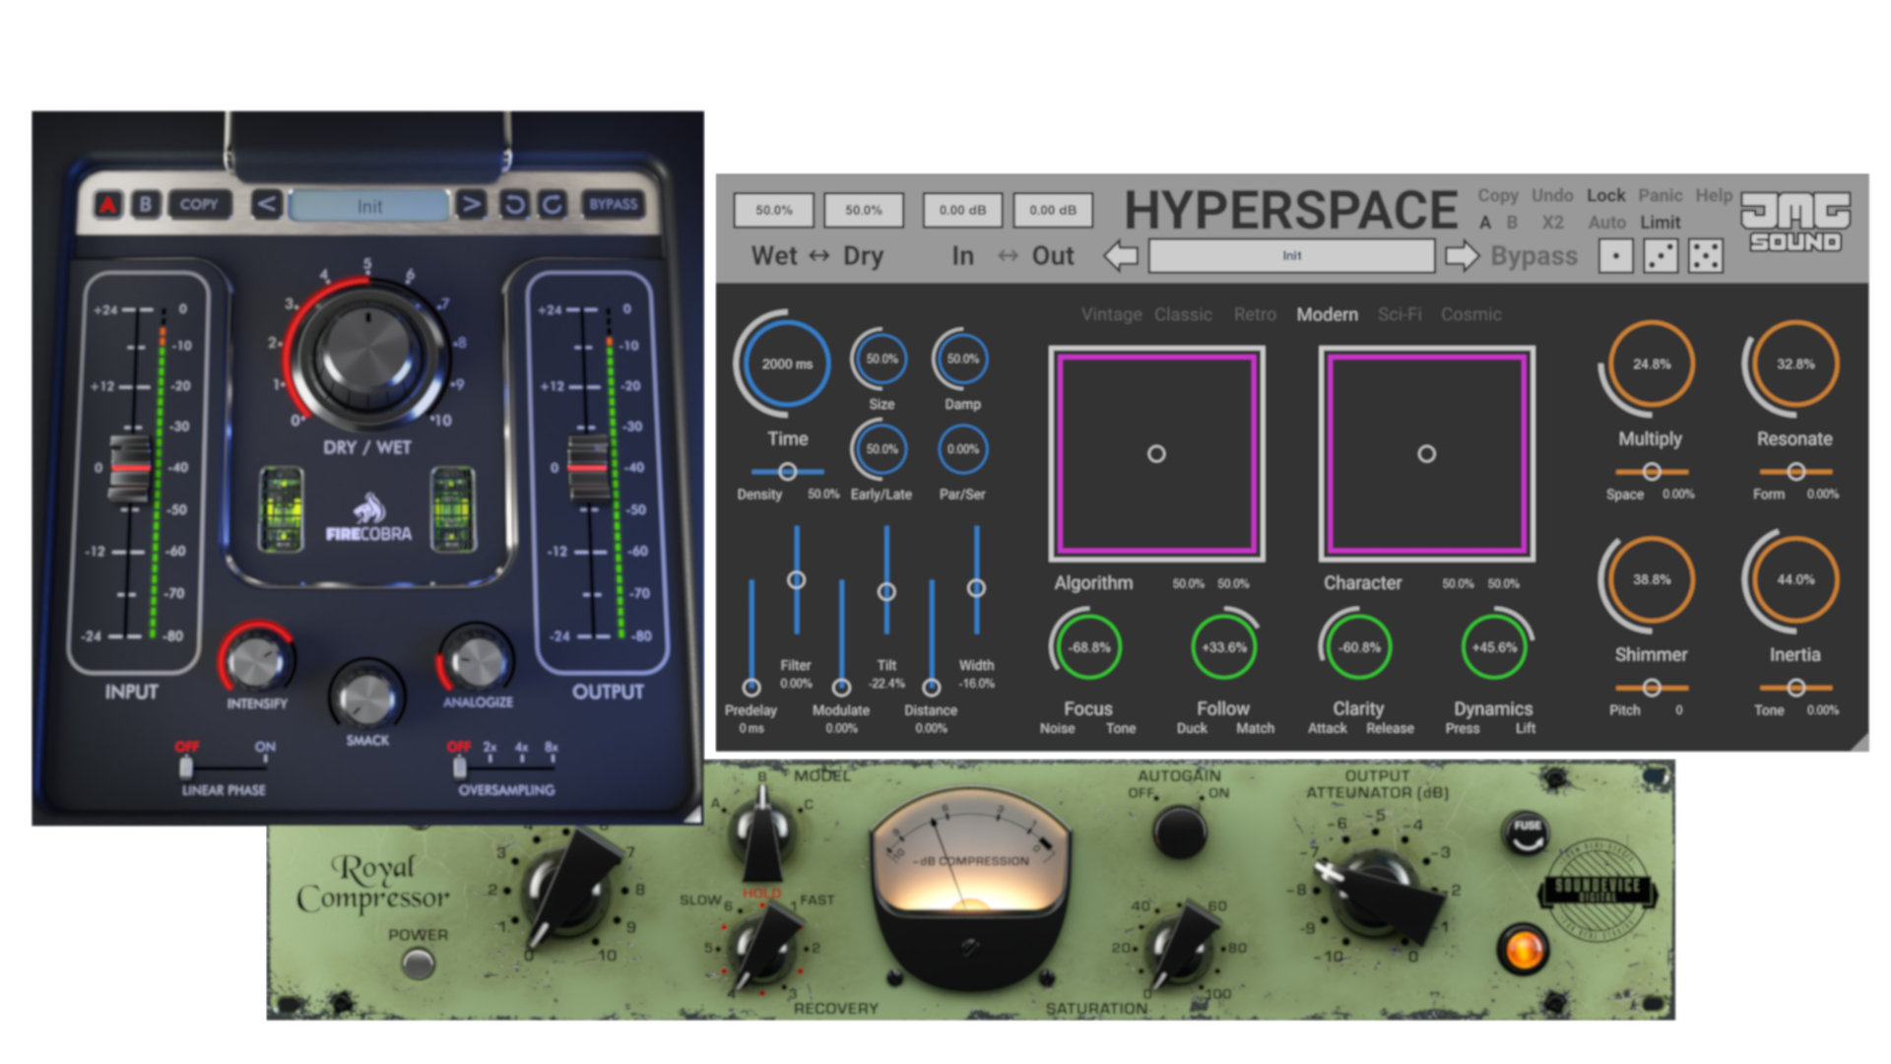Screen dimensions: 1891x1064
Task: Click Hyperspace next preset arrow
Action: (1462, 257)
